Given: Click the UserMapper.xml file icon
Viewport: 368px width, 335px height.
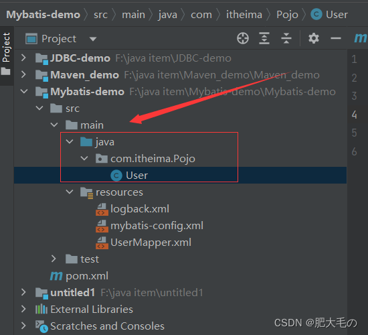Looking at the screenshot, I should click(x=102, y=243).
